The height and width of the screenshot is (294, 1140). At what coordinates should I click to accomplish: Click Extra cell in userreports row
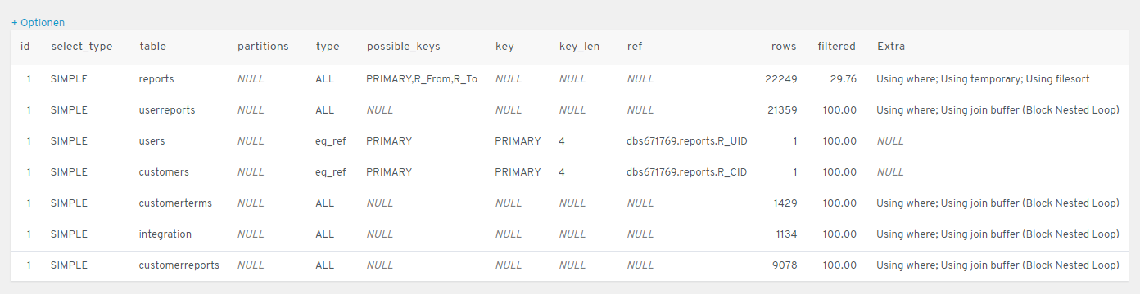pos(997,110)
